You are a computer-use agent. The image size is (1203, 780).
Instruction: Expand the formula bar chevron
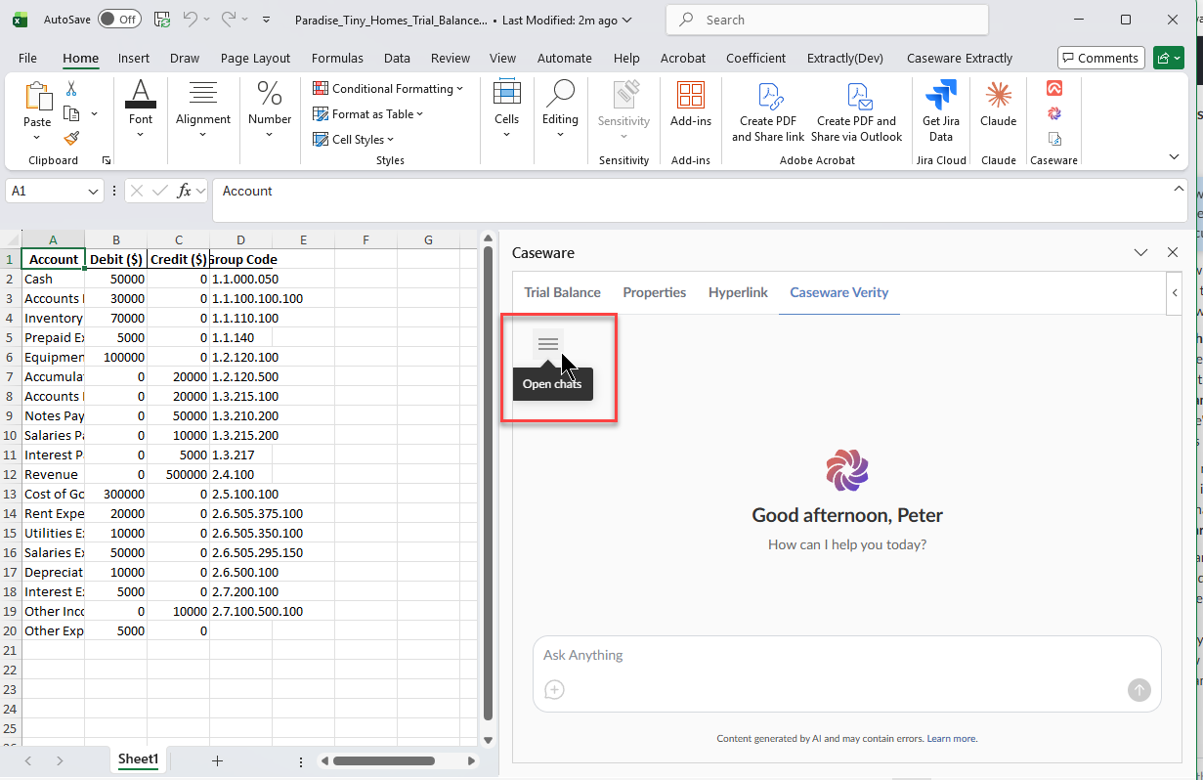(1180, 187)
